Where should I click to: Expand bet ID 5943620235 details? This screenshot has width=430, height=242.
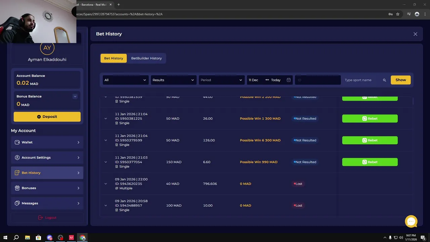[x=105, y=184]
